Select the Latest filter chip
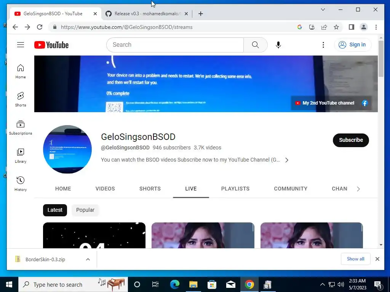Image resolution: width=390 pixels, height=292 pixels. [55, 210]
